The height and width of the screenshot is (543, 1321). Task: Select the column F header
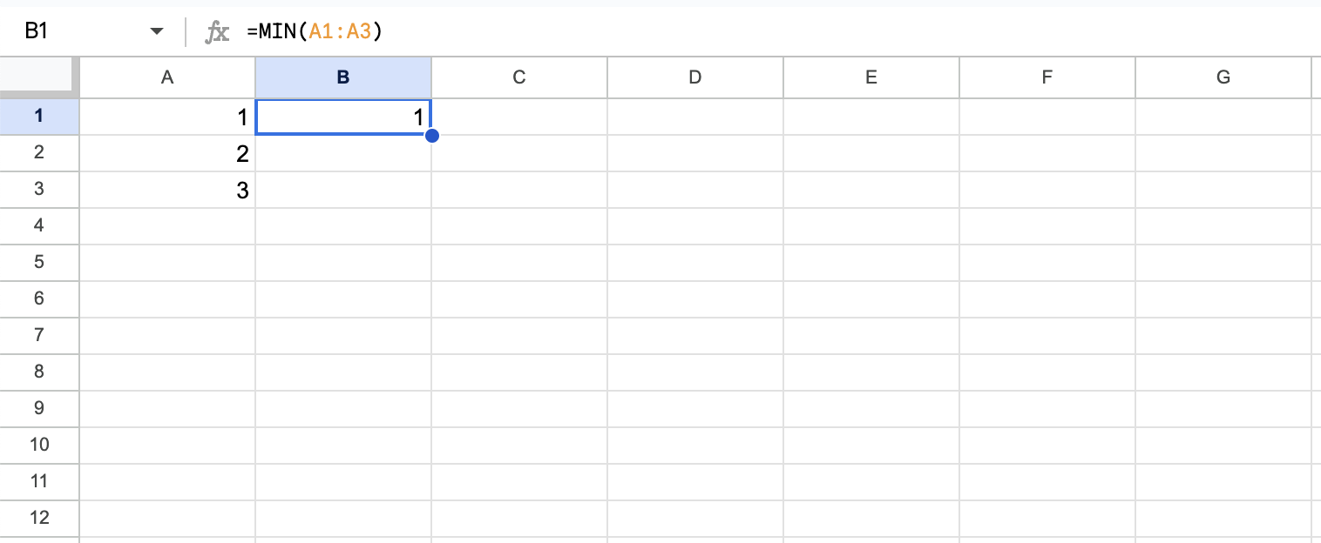tap(1047, 77)
